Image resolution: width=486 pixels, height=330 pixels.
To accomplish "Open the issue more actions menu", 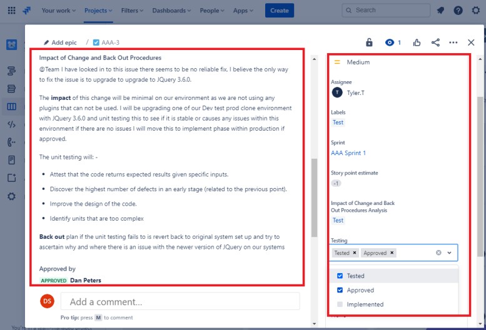I will (453, 42).
